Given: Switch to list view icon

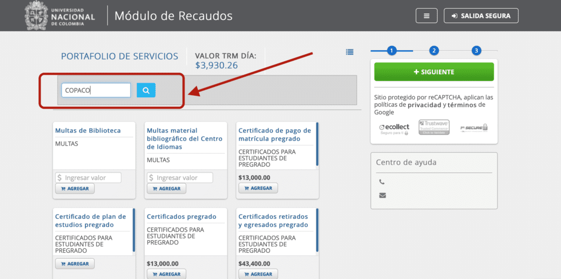Looking at the screenshot, I should [350, 52].
